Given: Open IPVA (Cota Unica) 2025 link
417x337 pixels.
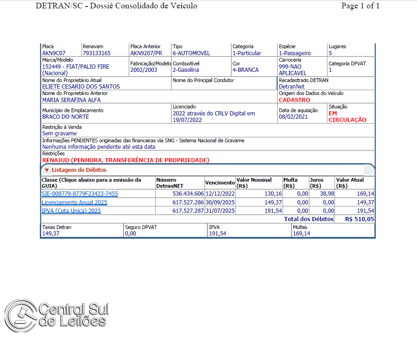Looking at the screenshot, I should coord(71,211).
